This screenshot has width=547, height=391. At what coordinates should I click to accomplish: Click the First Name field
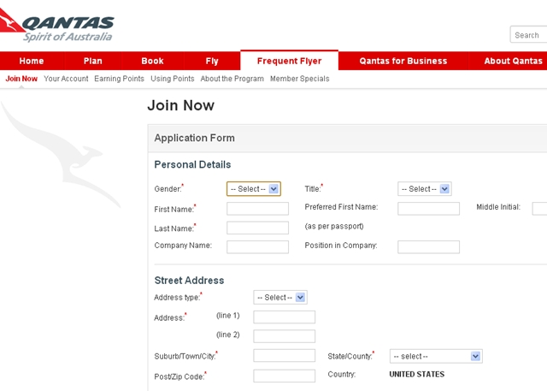point(257,209)
